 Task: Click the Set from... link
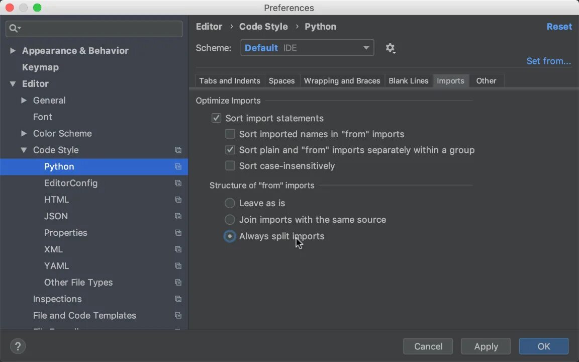pyautogui.click(x=548, y=61)
